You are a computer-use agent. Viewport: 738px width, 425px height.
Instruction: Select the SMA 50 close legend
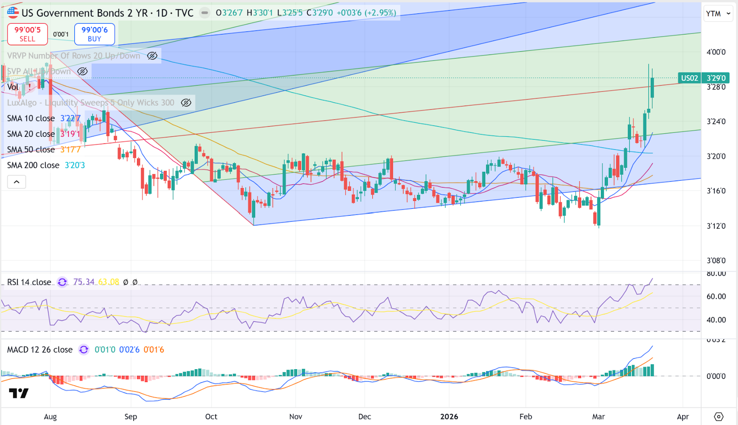31,150
